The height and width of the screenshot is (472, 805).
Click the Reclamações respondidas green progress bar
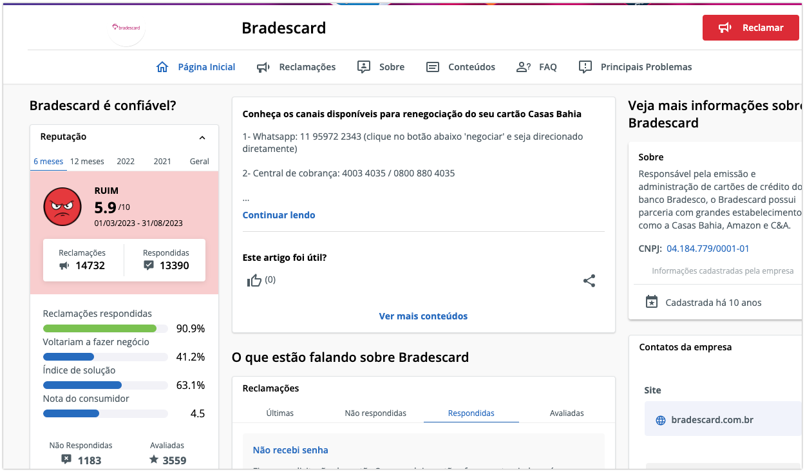pos(106,329)
